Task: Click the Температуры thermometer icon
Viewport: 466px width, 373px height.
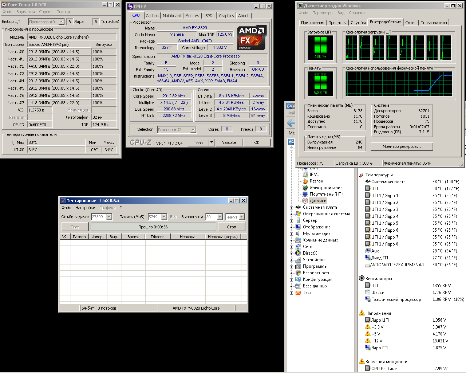Action: (x=362, y=175)
